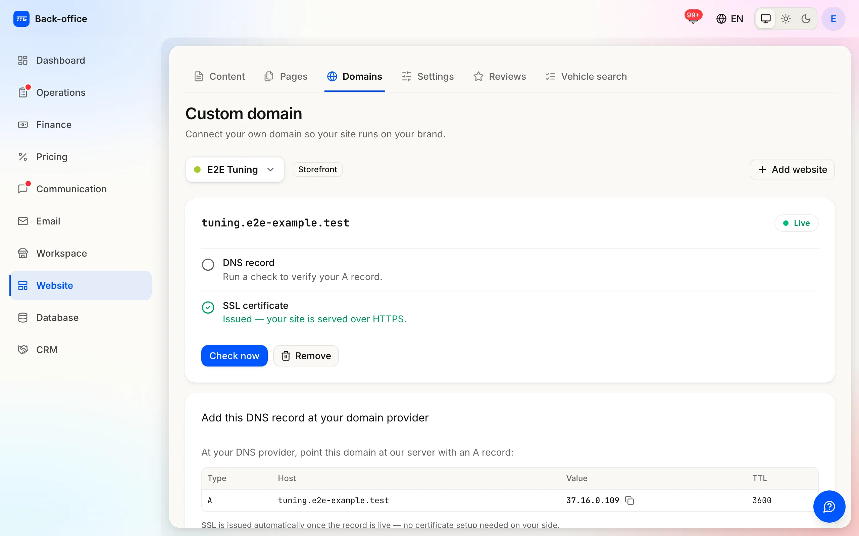Expand the E2E Tuning website dropdown

[235, 170]
